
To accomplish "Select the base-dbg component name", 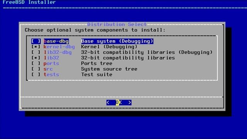I will [x=56, y=41].
